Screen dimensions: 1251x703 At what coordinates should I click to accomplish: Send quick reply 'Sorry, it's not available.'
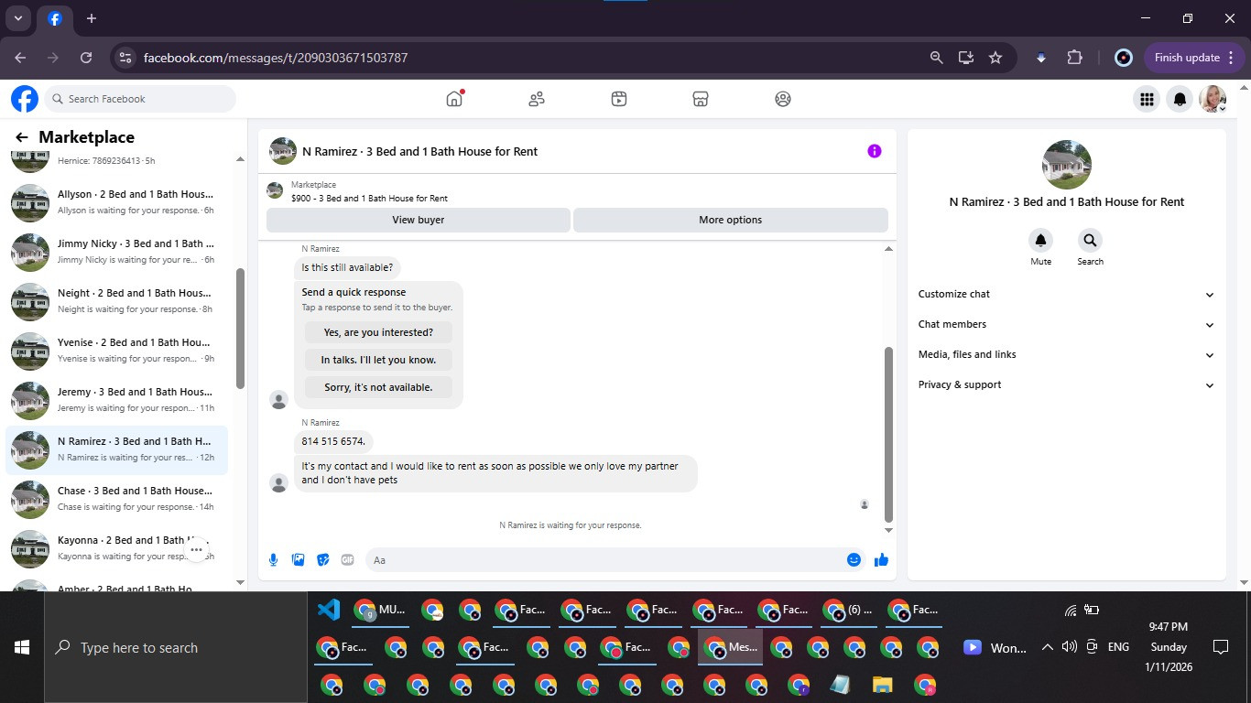point(378,387)
